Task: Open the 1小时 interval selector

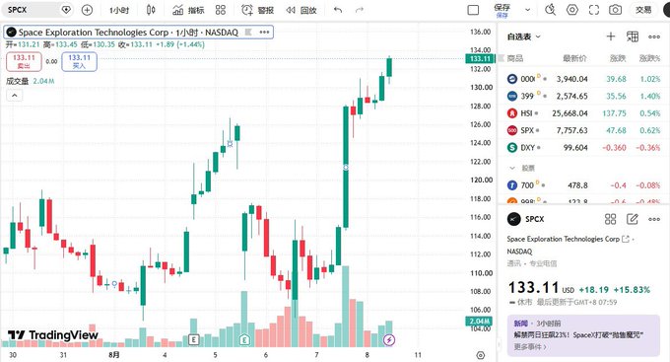Action: pyautogui.click(x=119, y=10)
